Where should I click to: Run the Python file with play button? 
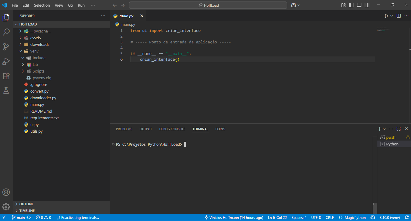pyautogui.click(x=386, y=16)
